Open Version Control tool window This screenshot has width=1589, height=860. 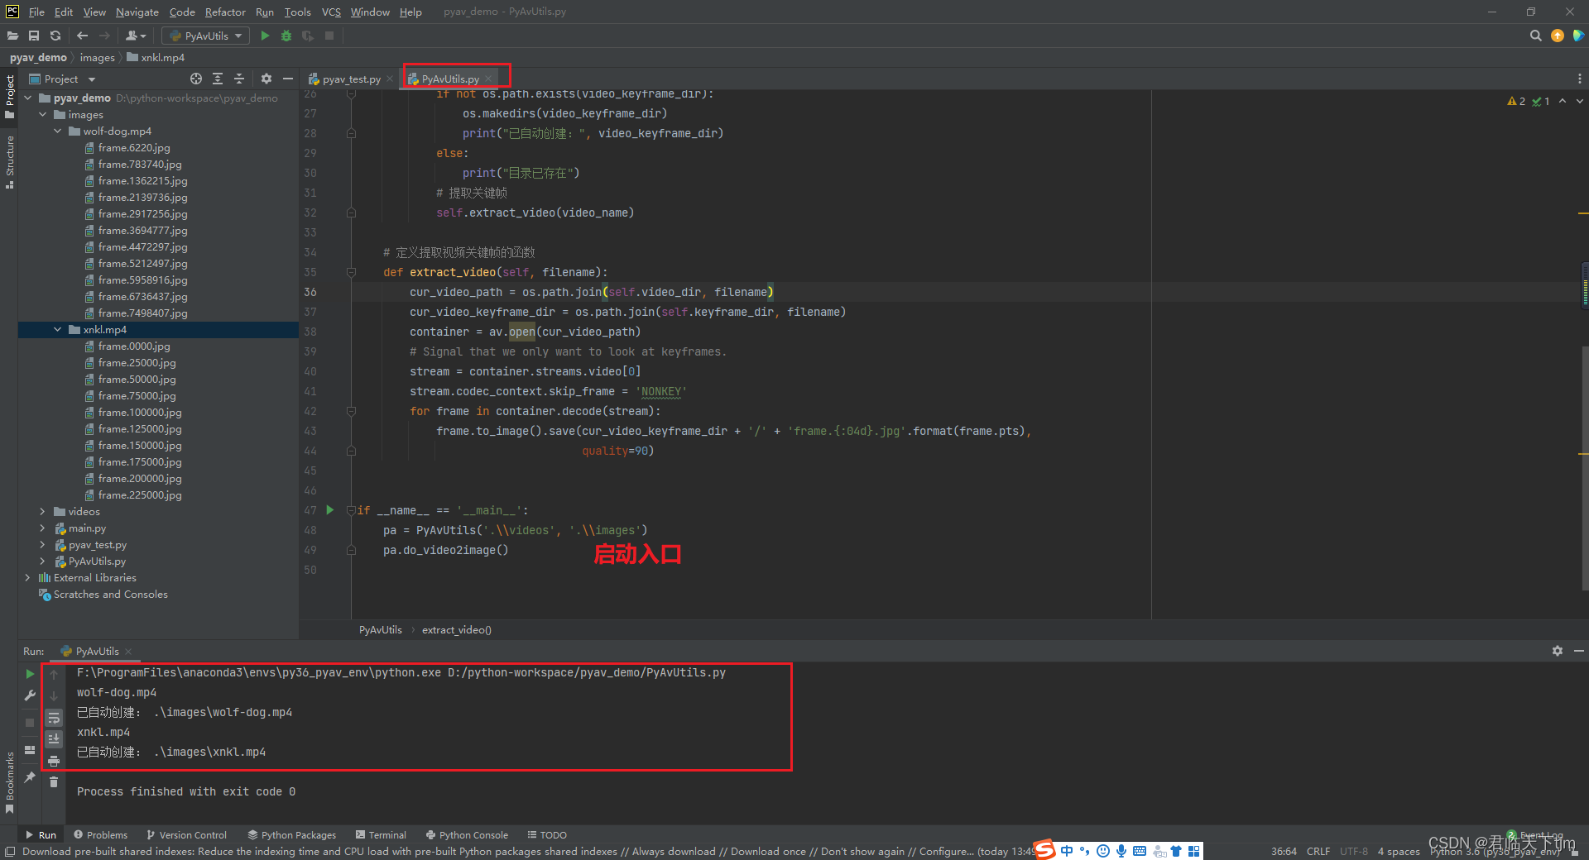pos(186,835)
